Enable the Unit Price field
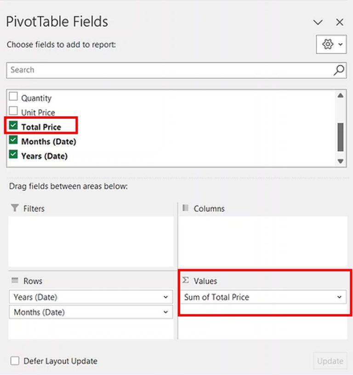Screen dimensions: 353x375 [13, 112]
